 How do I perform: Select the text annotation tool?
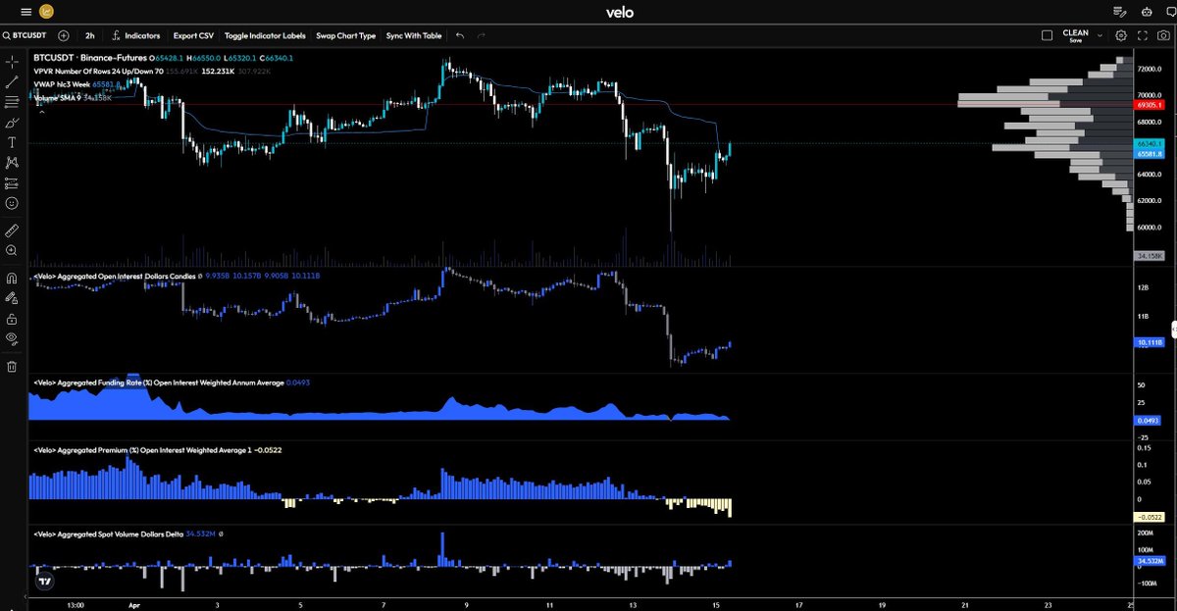coord(12,142)
